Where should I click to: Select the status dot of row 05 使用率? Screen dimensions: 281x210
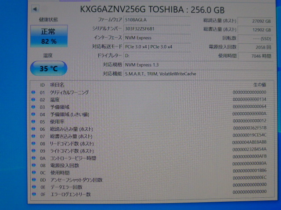[x=33, y=122]
